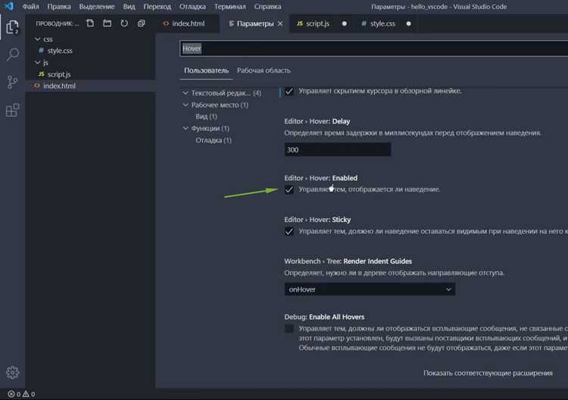
Task: Toggle the Editor Hover Enabled checkbox
Action: (x=289, y=189)
